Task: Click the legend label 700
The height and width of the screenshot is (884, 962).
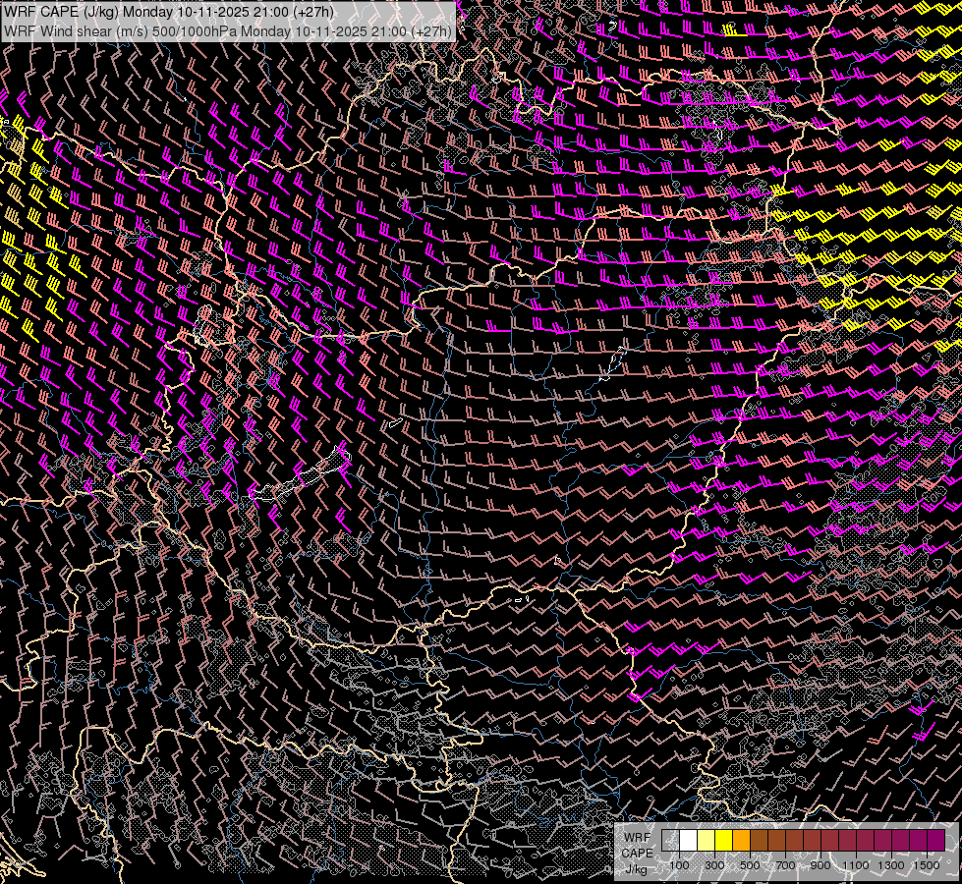Action: [x=785, y=865]
